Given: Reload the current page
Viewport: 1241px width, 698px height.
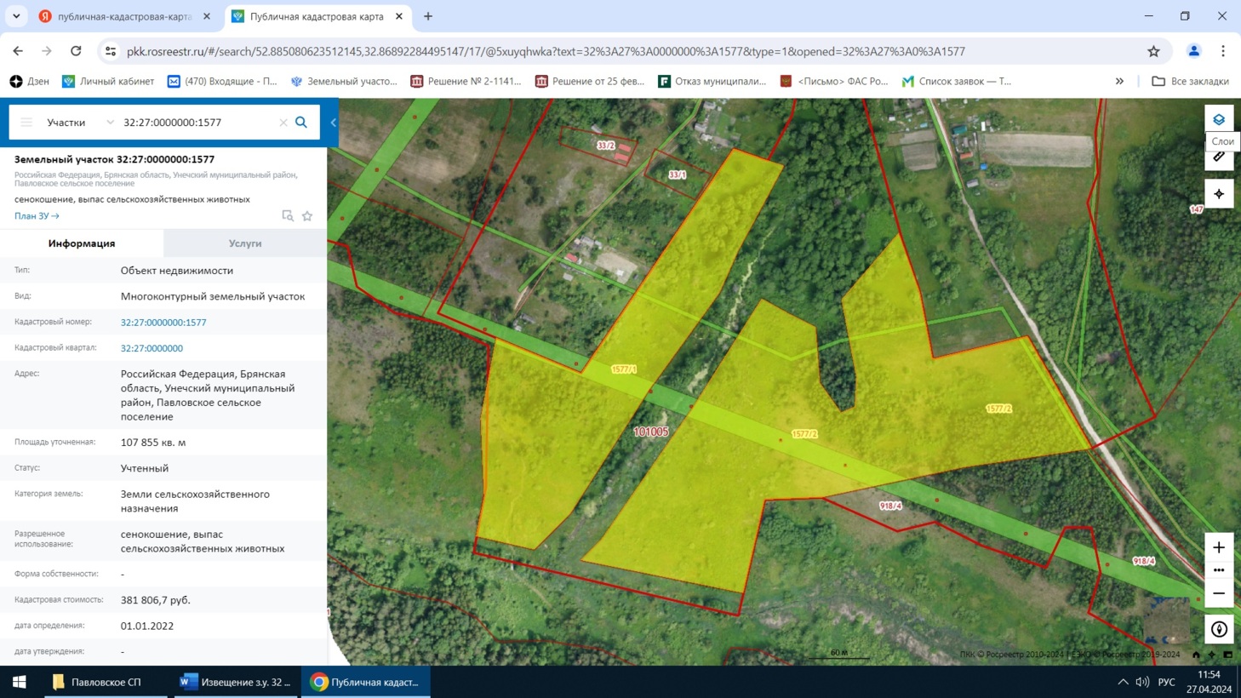Looking at the screenshot, I should coord(76,51).
